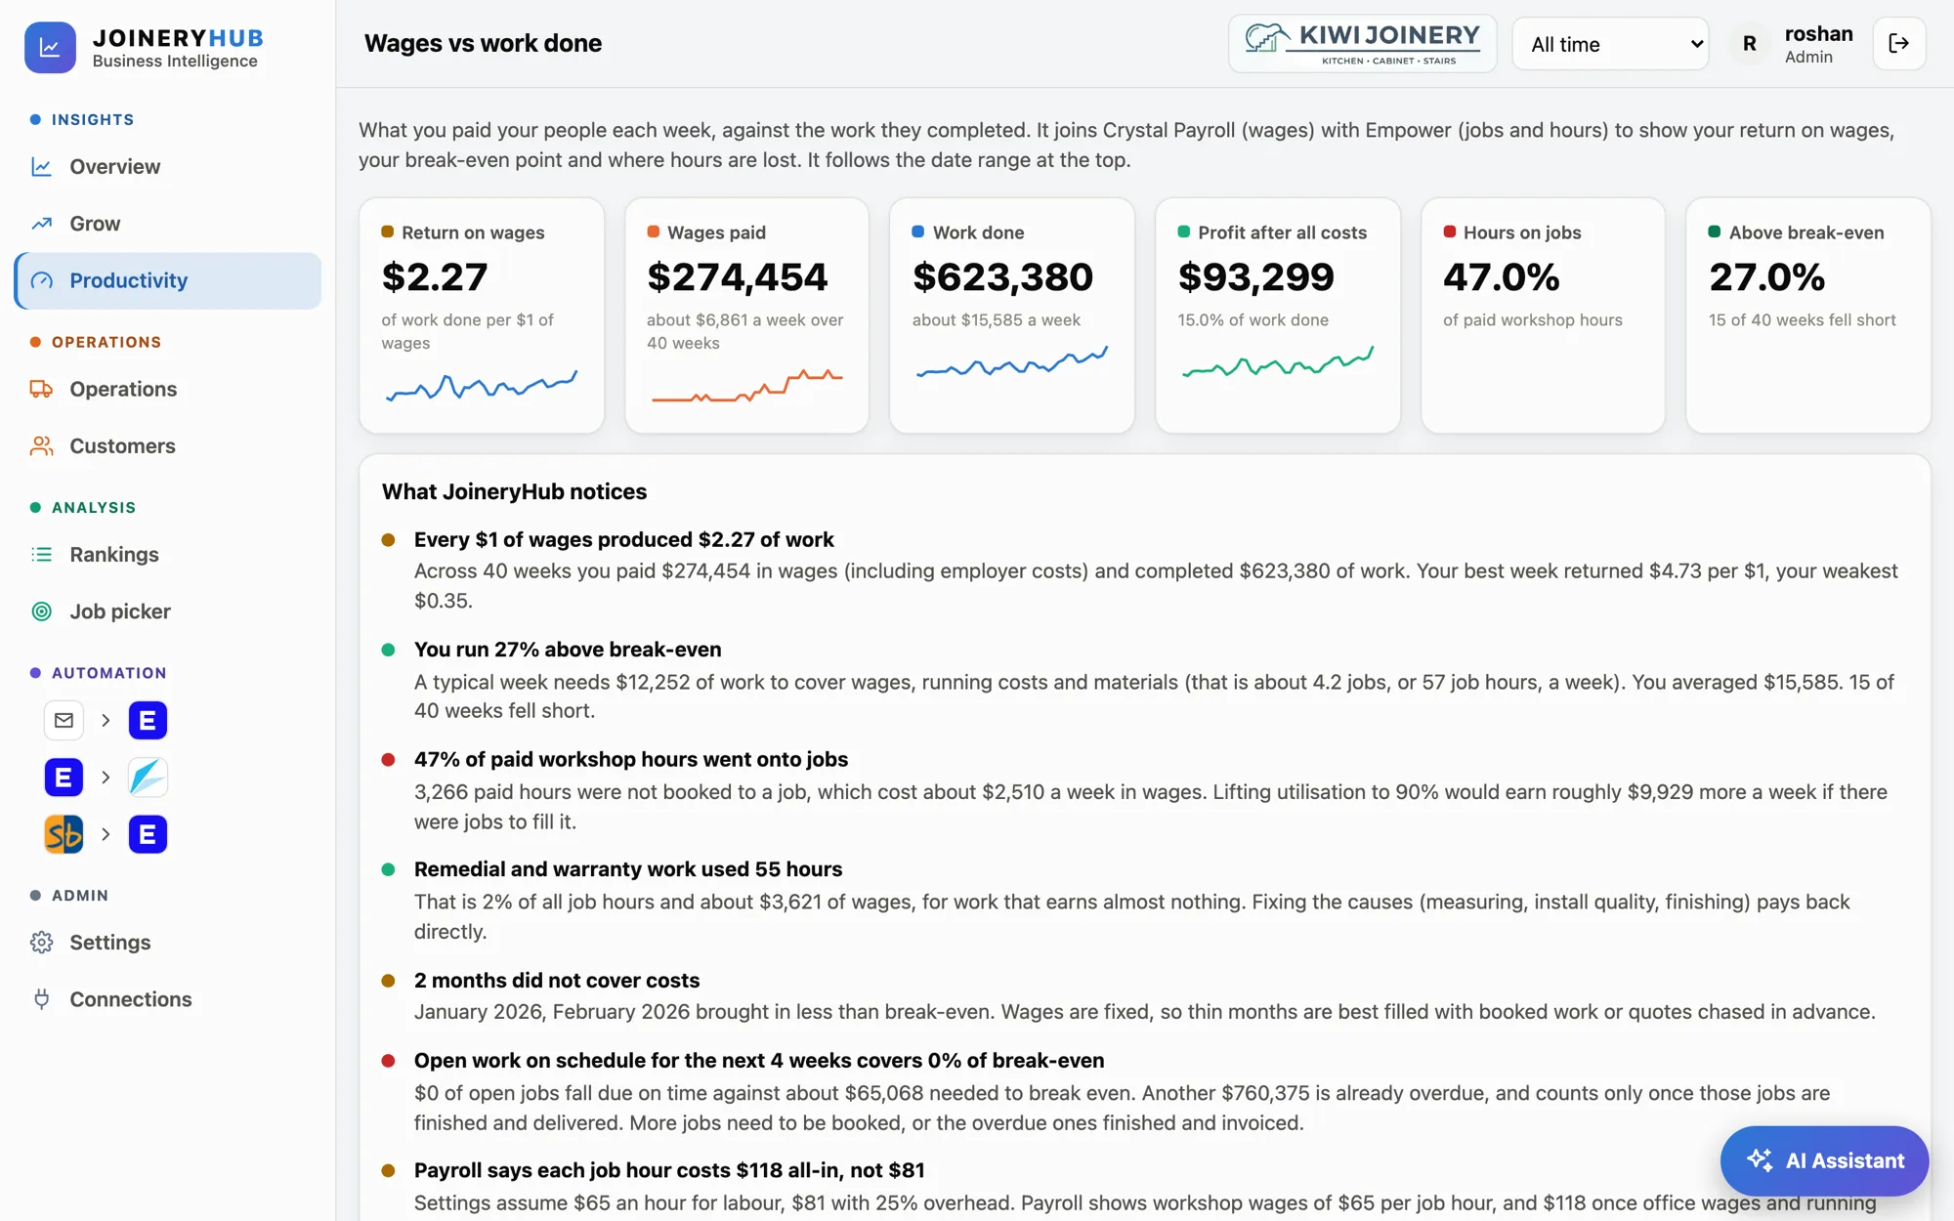Click the E icon after the Sb icon
1954x1221 pixels.
coord(148,834)
